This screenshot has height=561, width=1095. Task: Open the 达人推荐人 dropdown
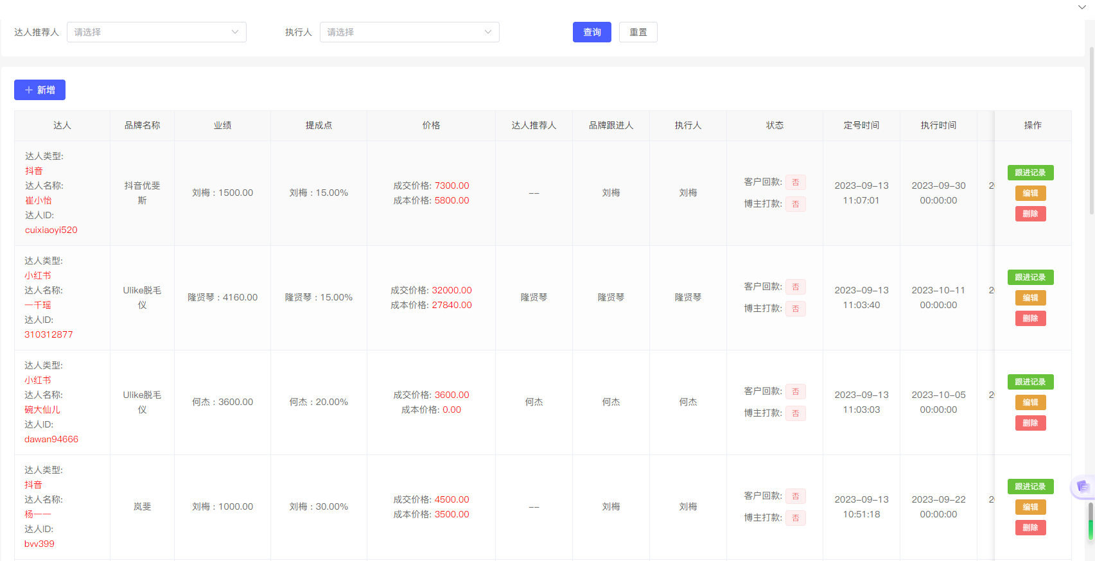coord(156,32)
